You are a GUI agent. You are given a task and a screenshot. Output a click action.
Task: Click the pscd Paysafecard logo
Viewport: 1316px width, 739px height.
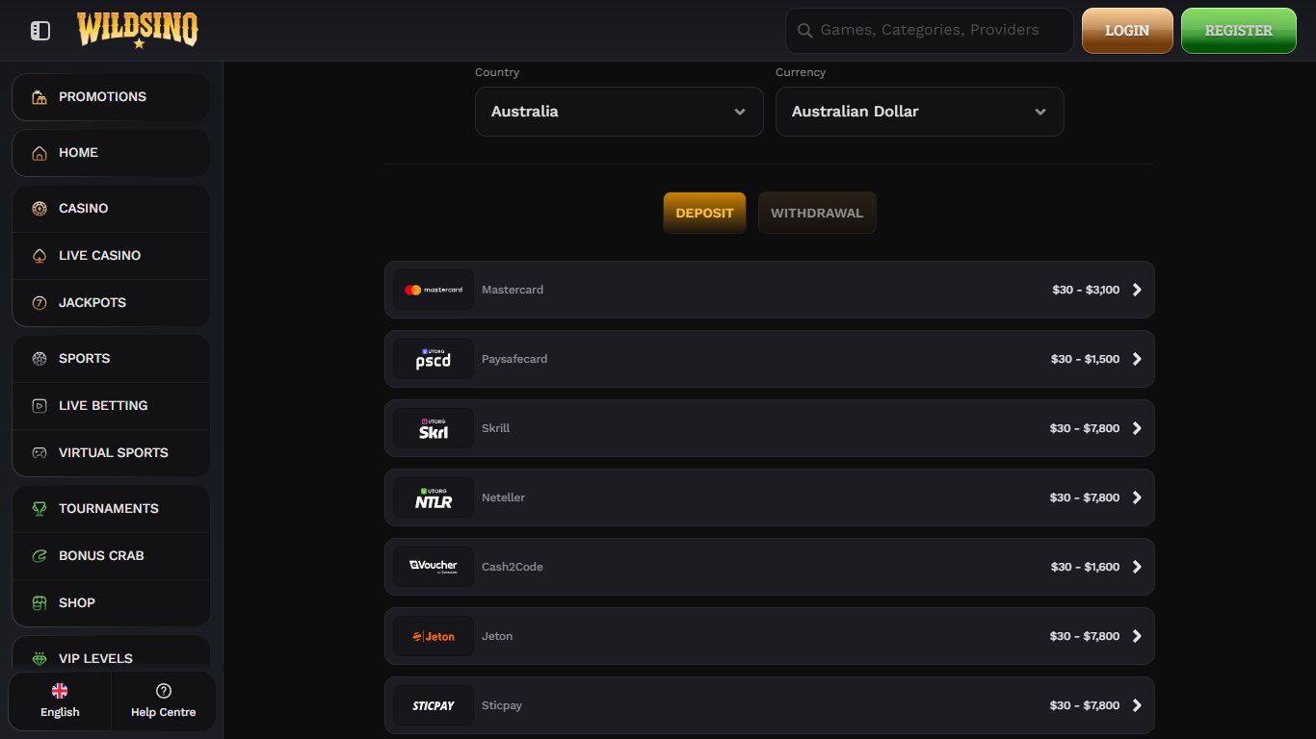coord(434,359)
